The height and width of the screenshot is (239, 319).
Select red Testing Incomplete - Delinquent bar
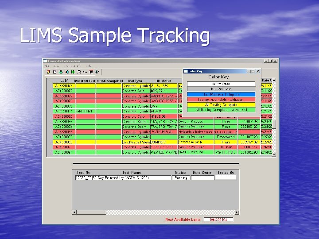pyautogui.click(x=221, y=100)
